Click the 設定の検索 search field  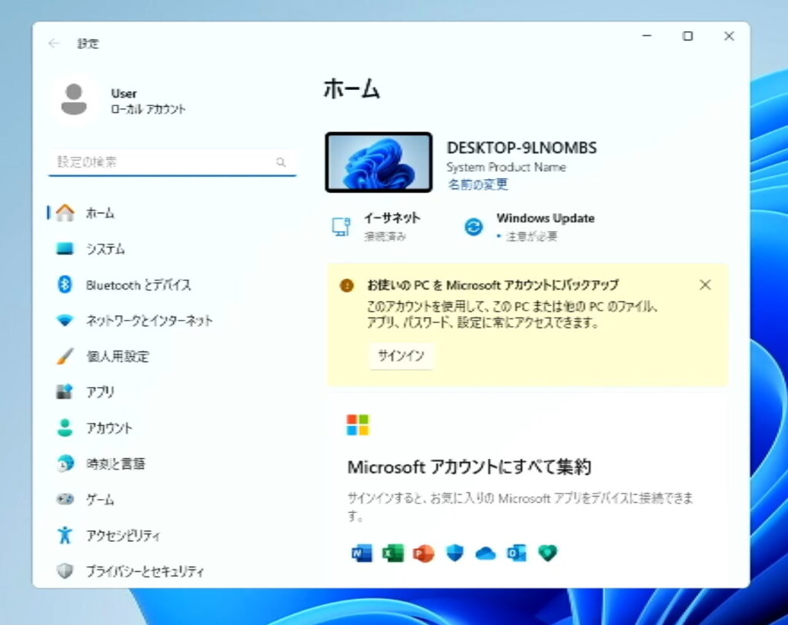(165, 162)
